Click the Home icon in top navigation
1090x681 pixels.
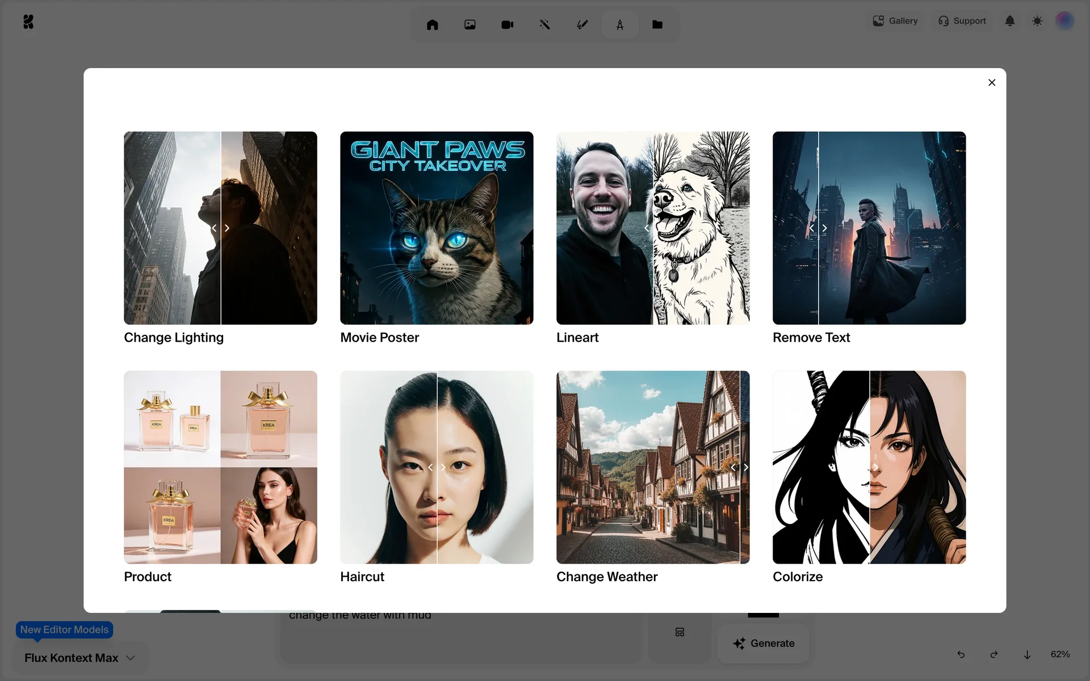click(432, 24)
